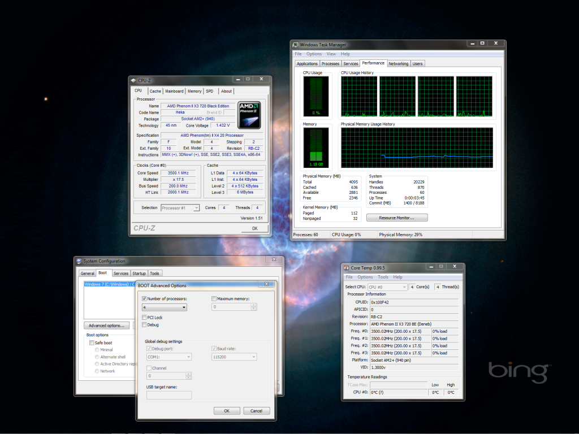
Task: Switch to General tab in System Configuration
Action: coord(88,274)
